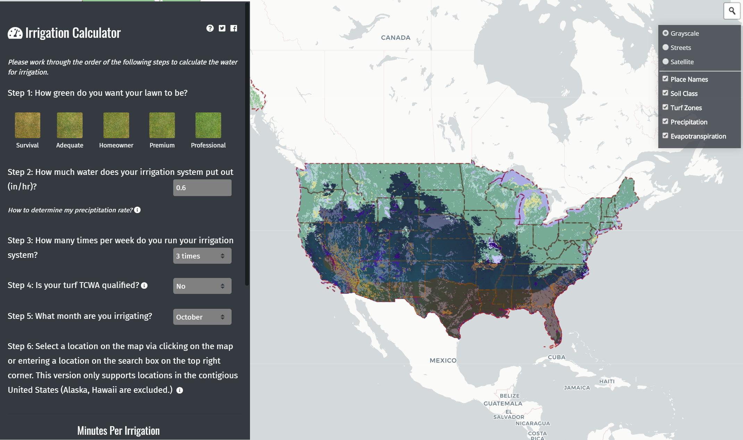Click the irrigation output rate input field
The height and width of the screenshot is (440, 743).
pos(202,188)
